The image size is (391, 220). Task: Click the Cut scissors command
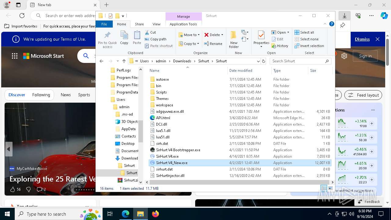[150, 32]
